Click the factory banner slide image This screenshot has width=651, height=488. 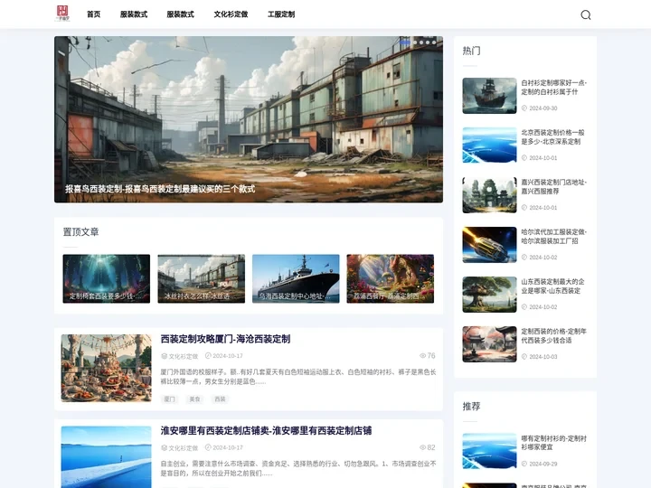coord(249,119)
